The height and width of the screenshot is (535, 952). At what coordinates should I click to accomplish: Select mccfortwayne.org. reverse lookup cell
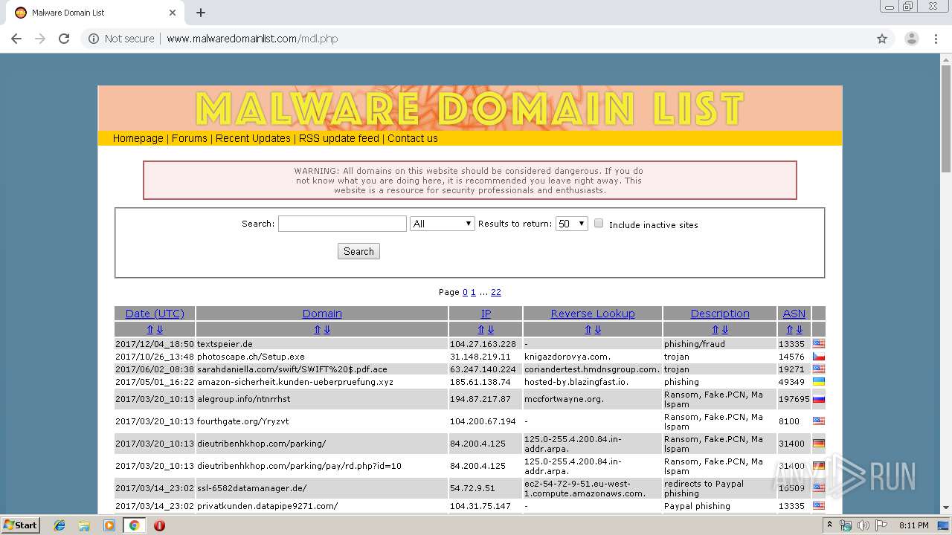point(593,399)
